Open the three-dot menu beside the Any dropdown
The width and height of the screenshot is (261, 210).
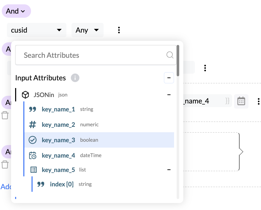point(119,30)
